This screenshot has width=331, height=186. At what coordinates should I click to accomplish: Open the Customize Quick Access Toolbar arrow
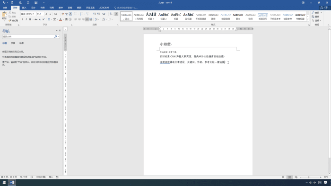pyautogui.click(x=44, y=2)
